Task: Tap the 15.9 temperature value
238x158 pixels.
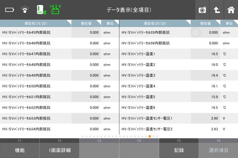Action: pyautogui.click(x=215, y=97)
